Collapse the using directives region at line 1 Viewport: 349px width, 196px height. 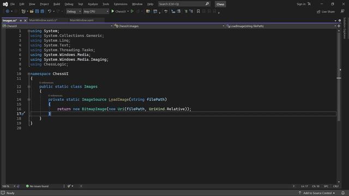click(x=29, y=31)
